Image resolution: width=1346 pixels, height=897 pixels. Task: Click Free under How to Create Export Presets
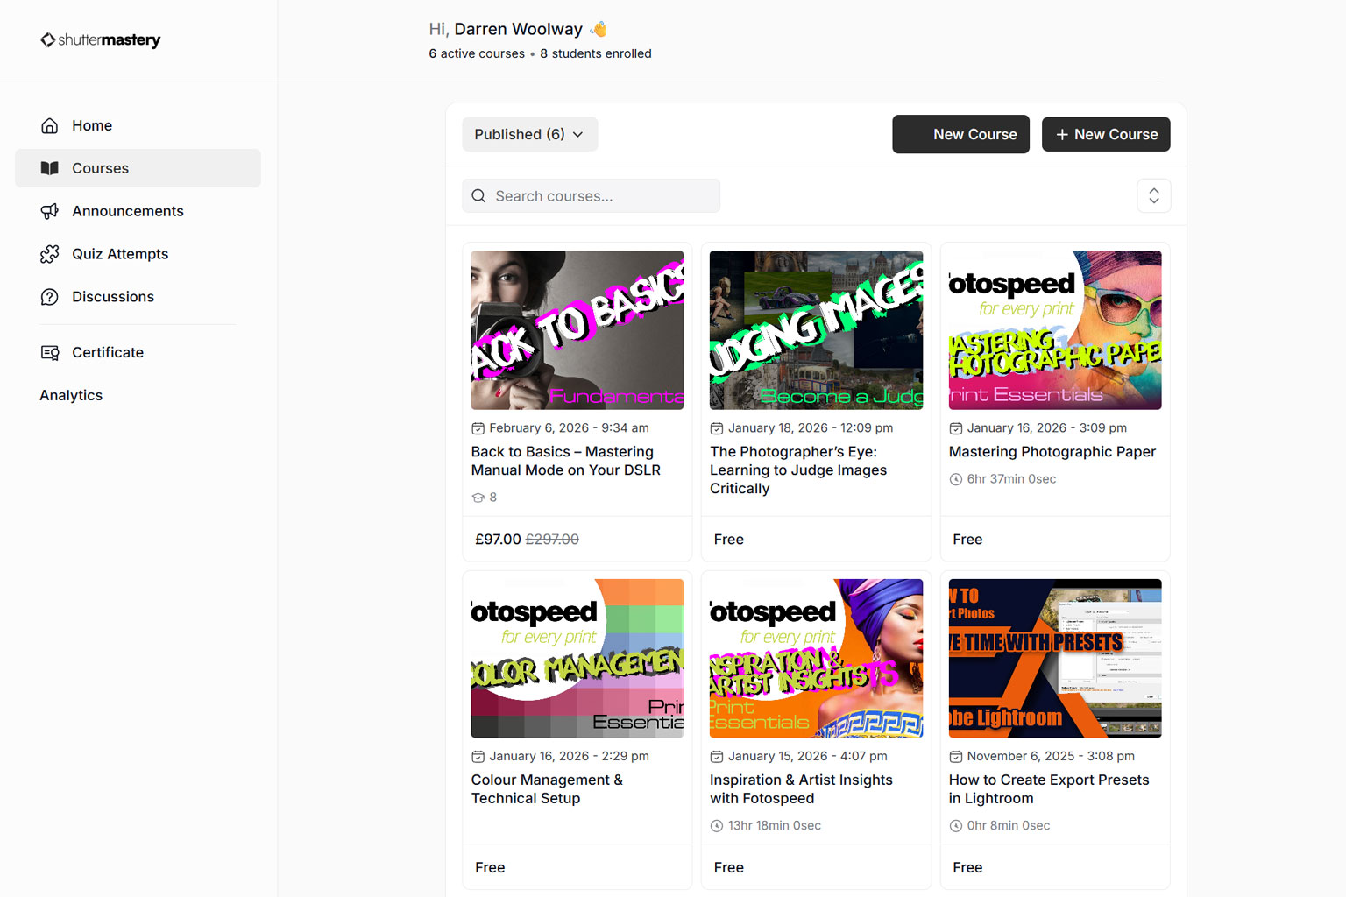point(967,868)
